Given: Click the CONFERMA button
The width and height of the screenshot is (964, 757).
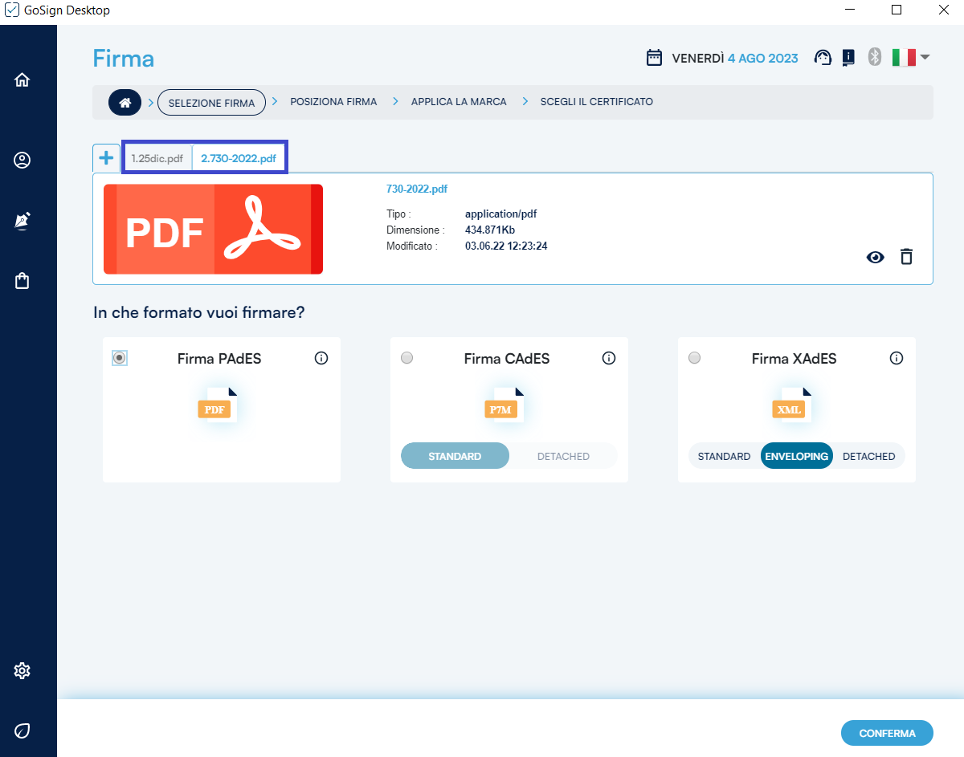Looking at the screenshot, I should click(x=887, y=733).
